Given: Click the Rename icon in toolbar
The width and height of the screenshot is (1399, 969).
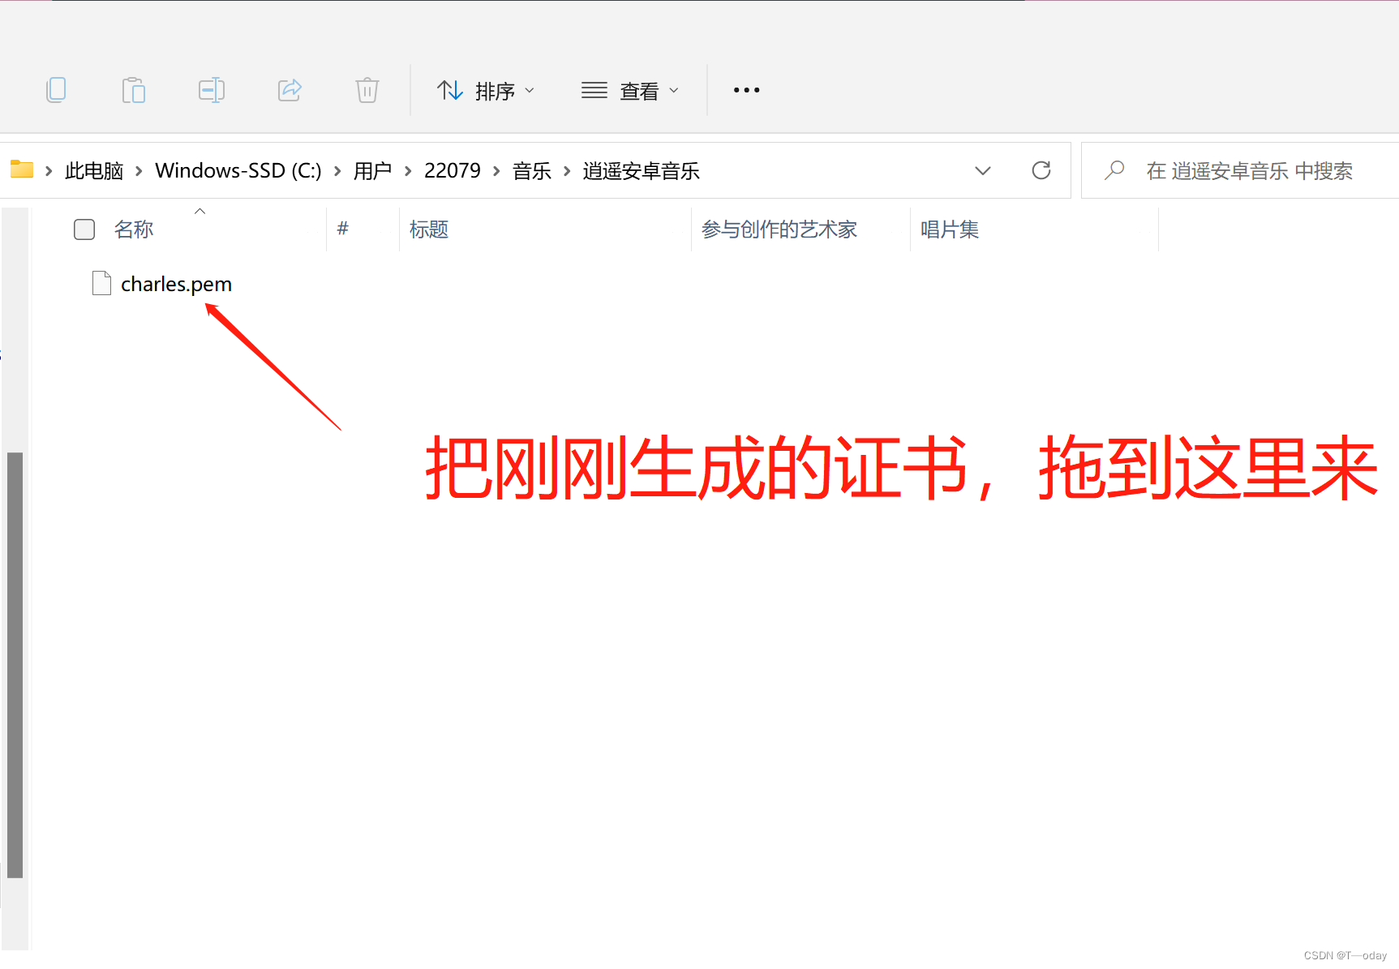Looking at the screenshot, I should [x=212, y=90].
